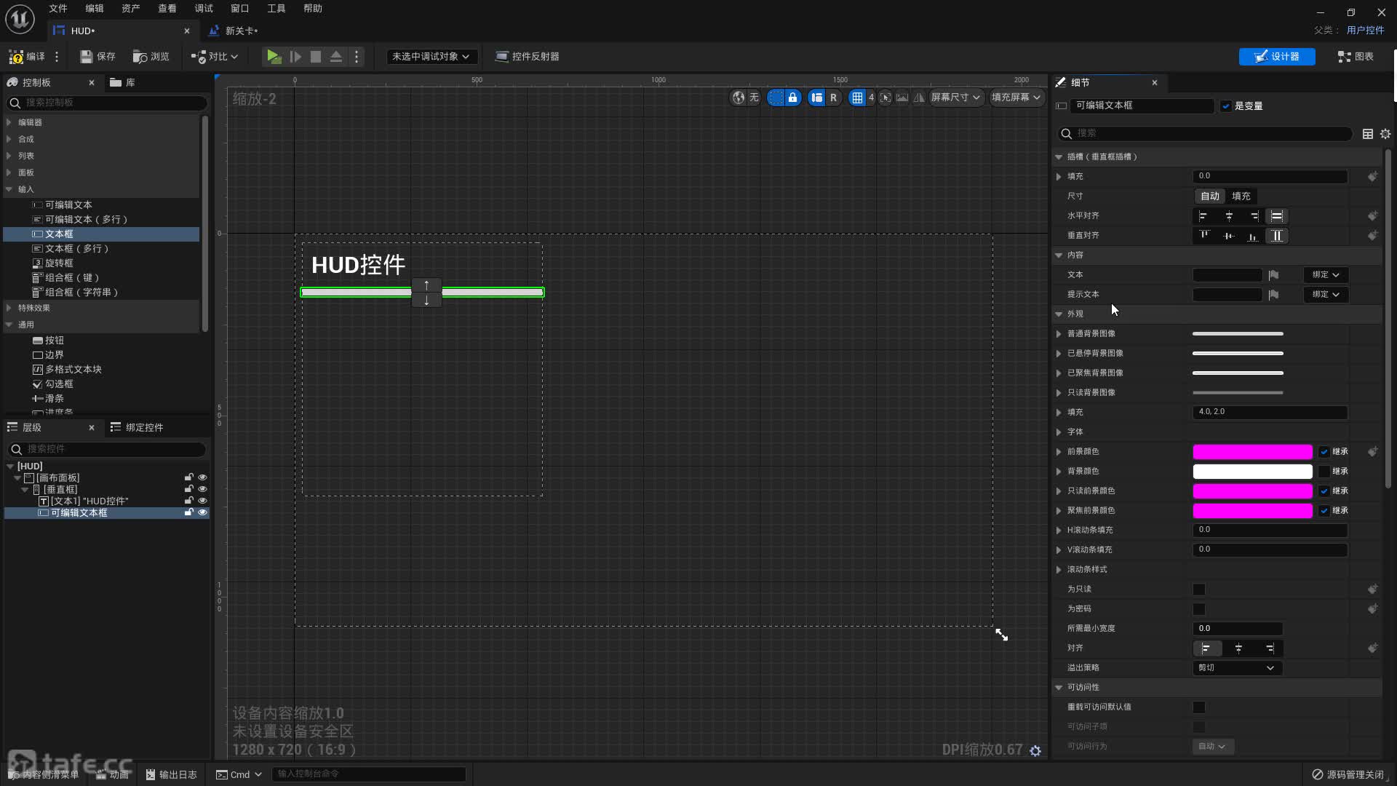The image size is (1397, 786).
Task: Open details panel settings gear
Action: 1385,134
